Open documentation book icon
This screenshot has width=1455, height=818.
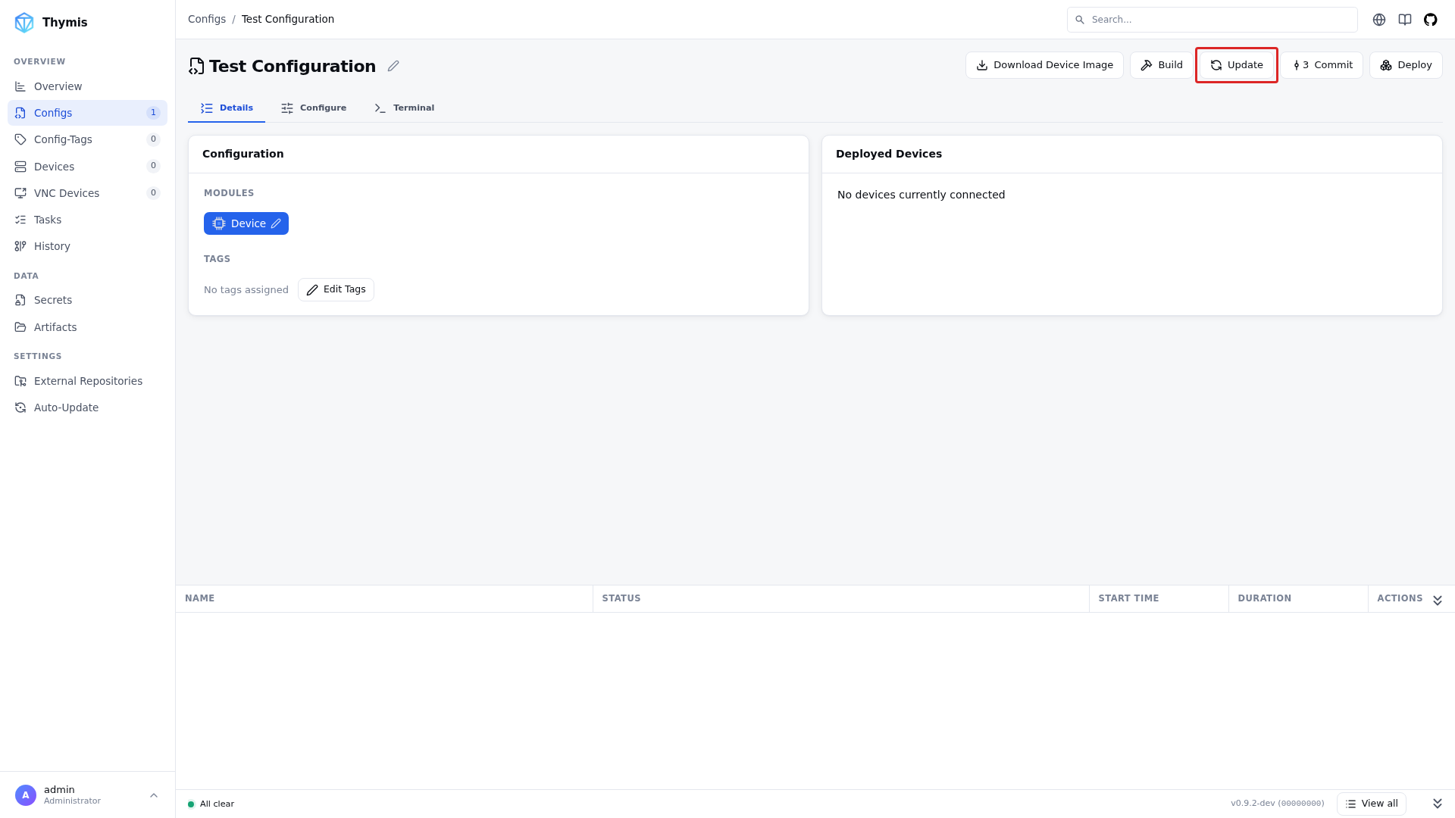click(x=1405, y=20)
